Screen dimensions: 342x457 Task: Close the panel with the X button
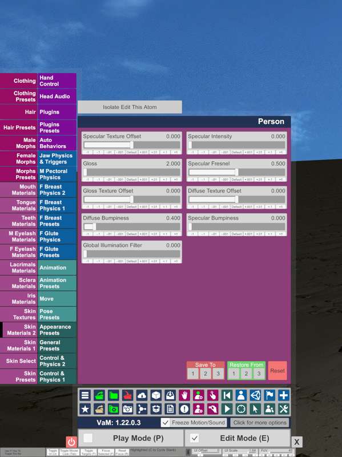(296, 442)
